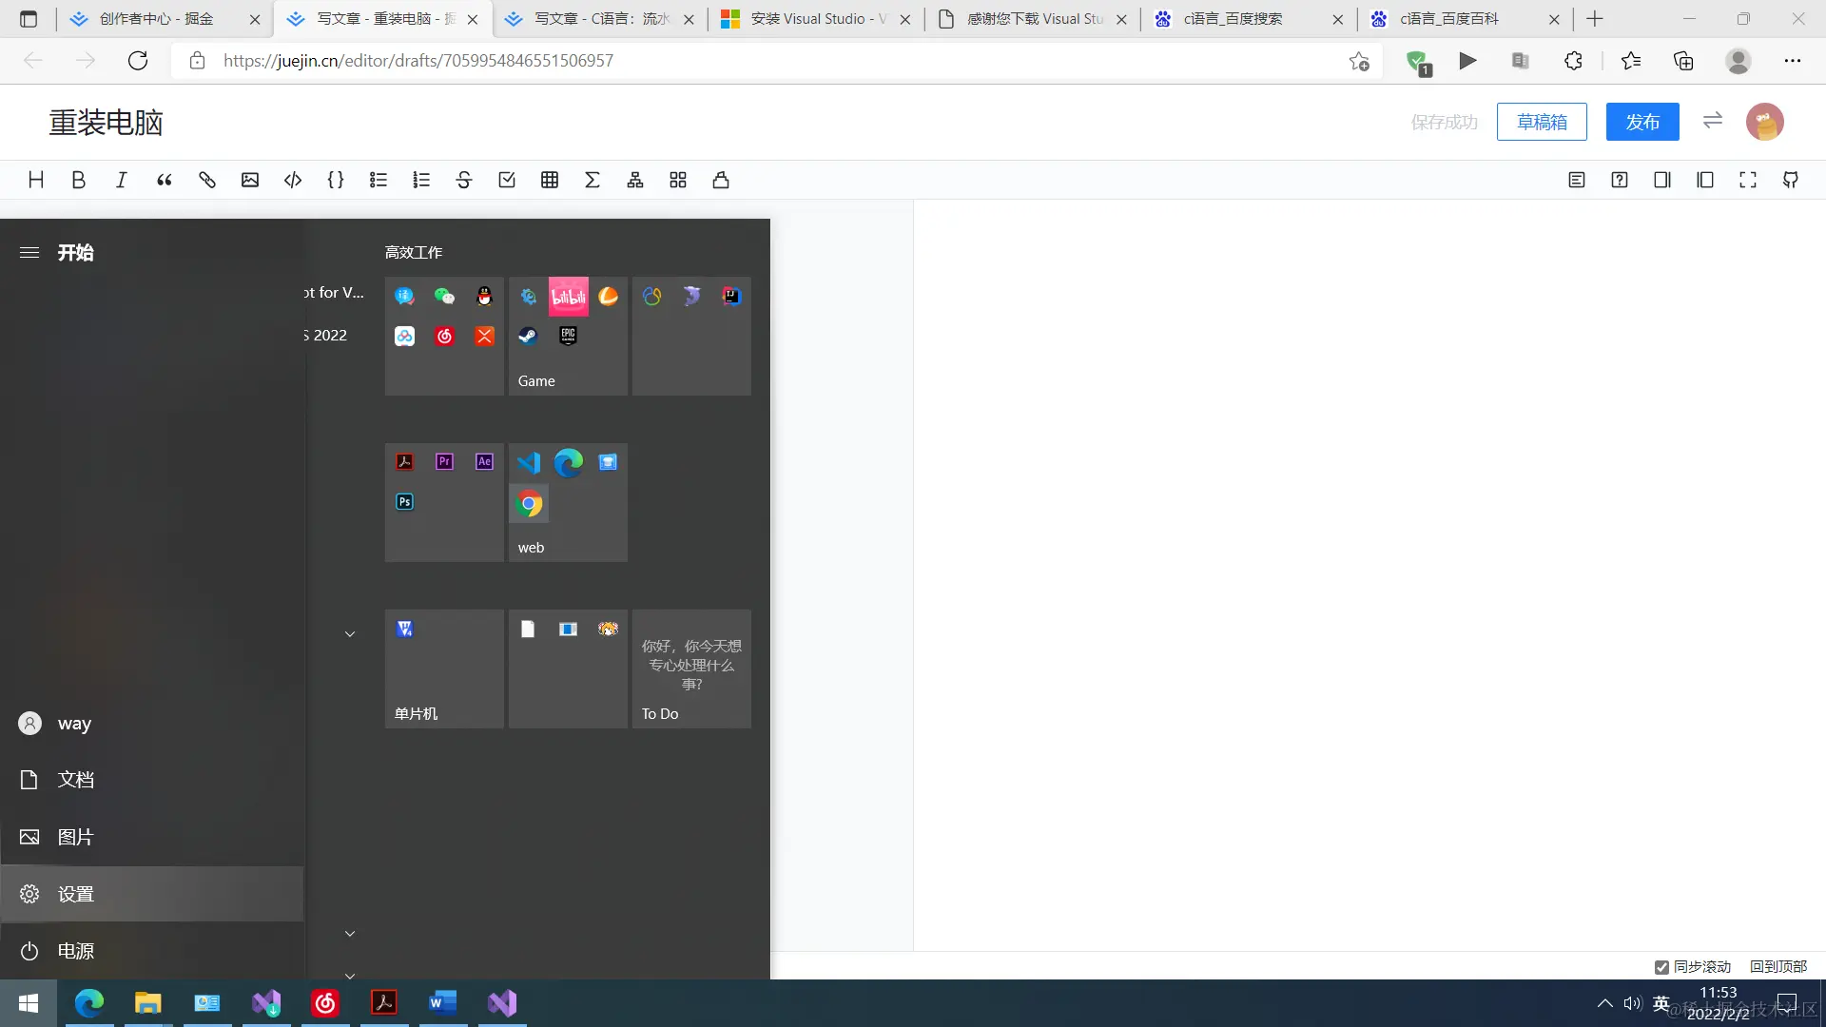Open 设置 in the start menu

coord(75,894)
